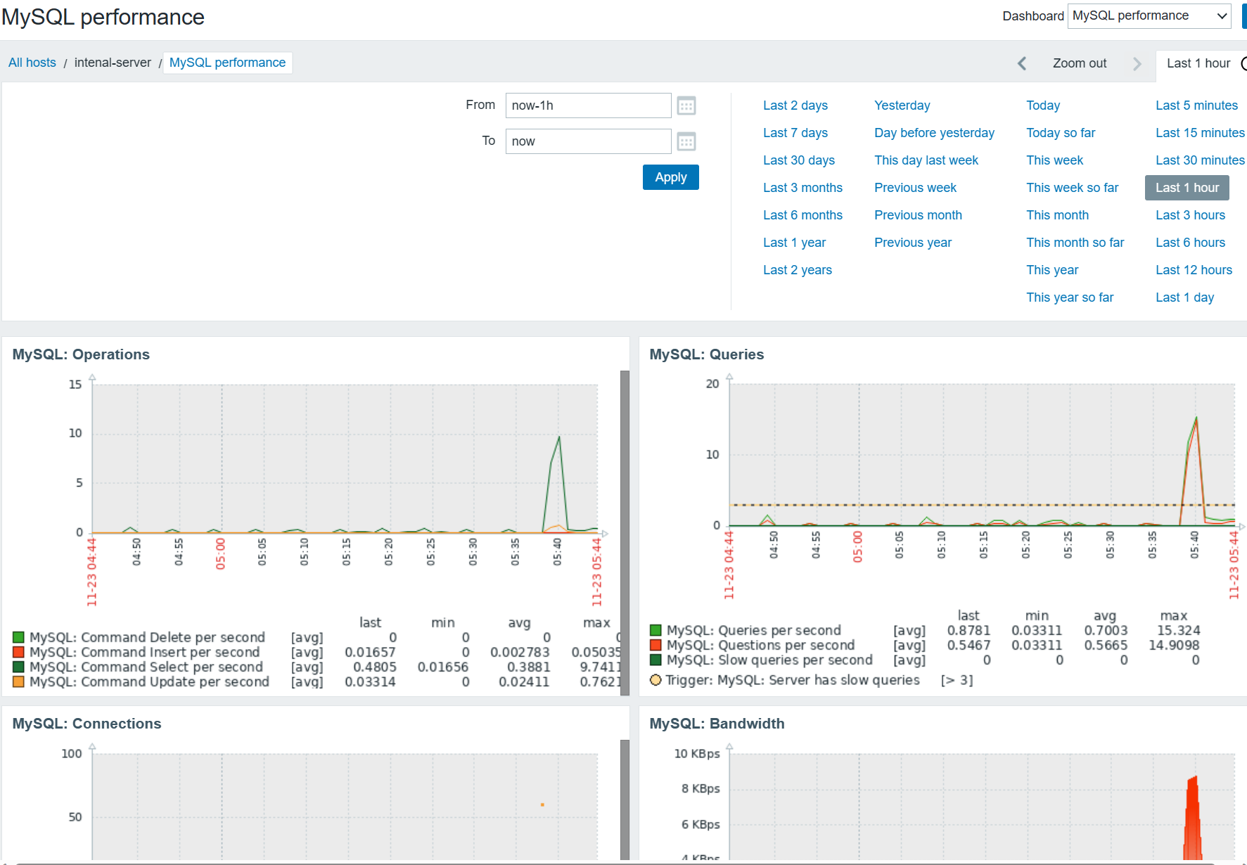Click Zoom out
Viewport: 1247px width, 865px height.
pyautogui.click(x=1080, y=63)
